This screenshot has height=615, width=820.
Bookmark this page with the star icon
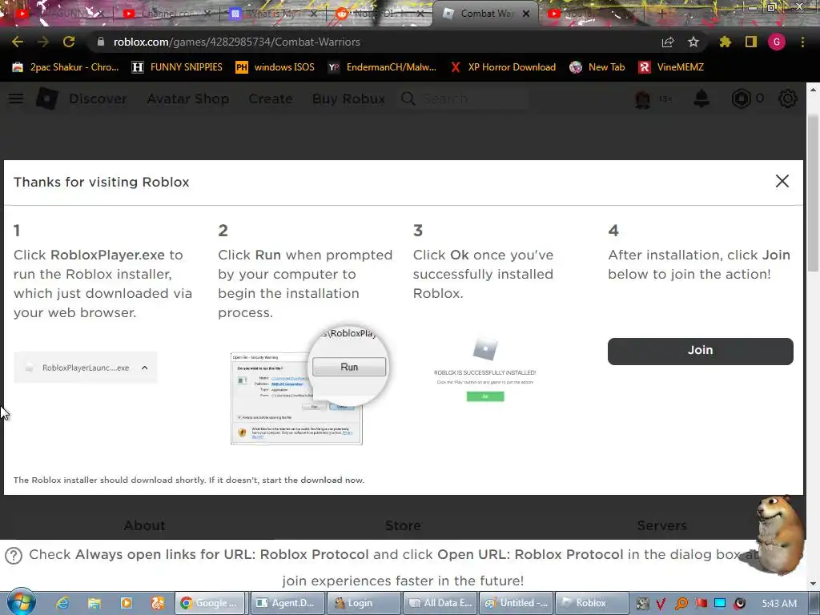pos(693,42)
